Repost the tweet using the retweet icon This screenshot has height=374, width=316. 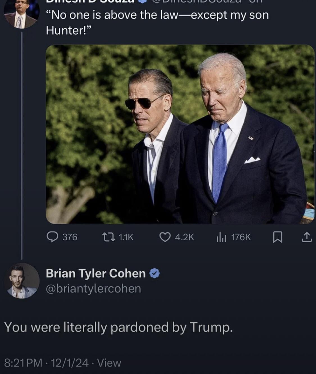[109, 237]
